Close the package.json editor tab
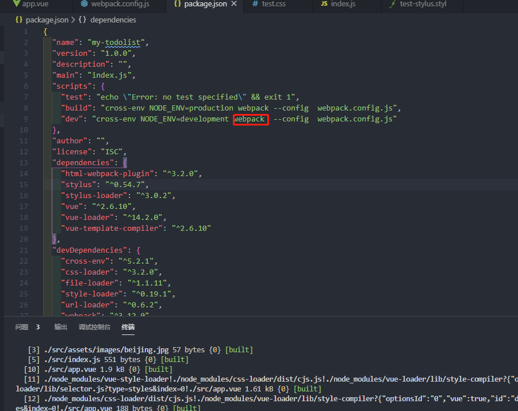Viewport: 518px width, 411px height. click(x=233, y=5)
